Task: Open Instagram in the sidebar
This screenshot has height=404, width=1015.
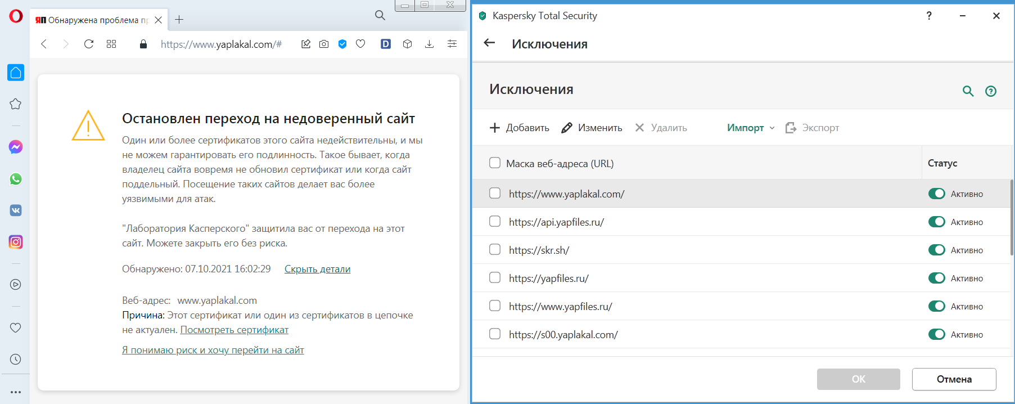Action: (x=16, y=242)
